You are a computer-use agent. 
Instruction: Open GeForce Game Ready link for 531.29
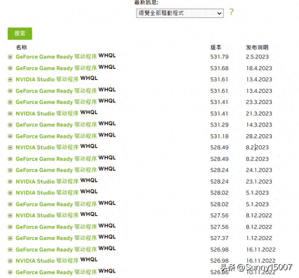click(x=56, y=125)
